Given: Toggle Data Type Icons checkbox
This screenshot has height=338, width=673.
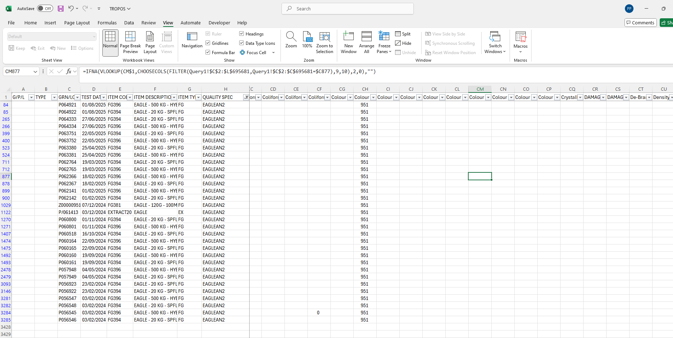Looking at the screenshot, I should click(242, 43).
